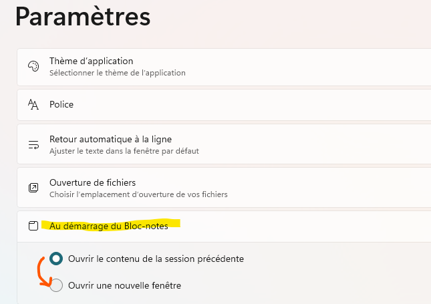Image resolution: width=431 pixels, height=304 pixels.
Task: Click the "Paramètres" page heading
Action: click(83, 16)
